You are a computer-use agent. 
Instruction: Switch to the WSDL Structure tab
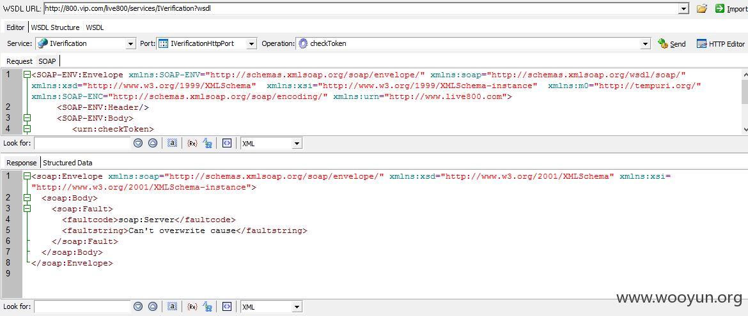[56, 27]
